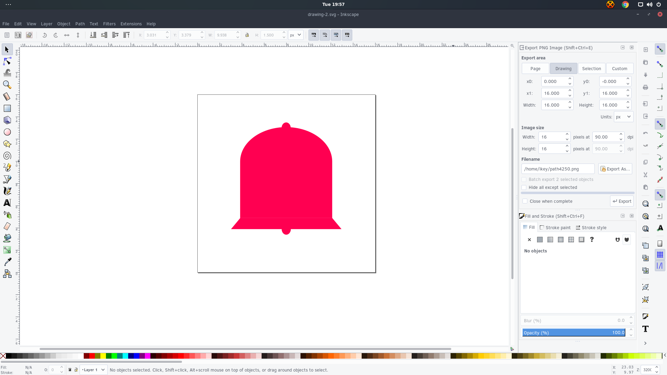Select the Eraser tool
Screen dimensions: 667x375
tap(7, 226)
